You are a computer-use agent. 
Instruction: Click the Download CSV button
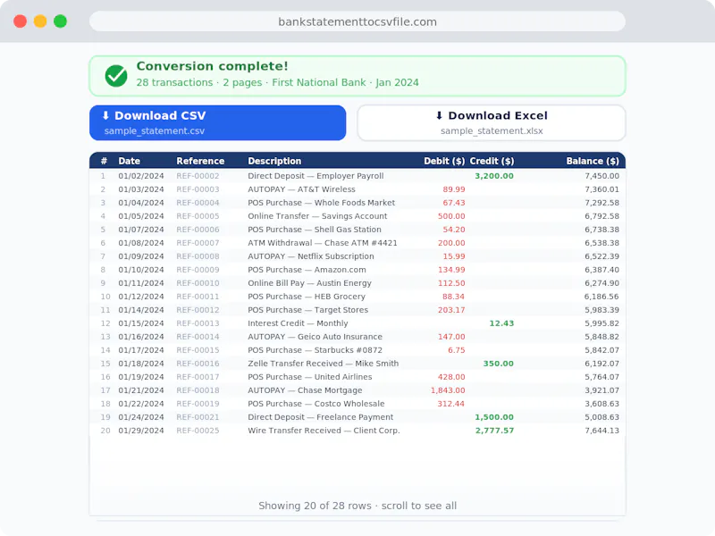point(217,123)
